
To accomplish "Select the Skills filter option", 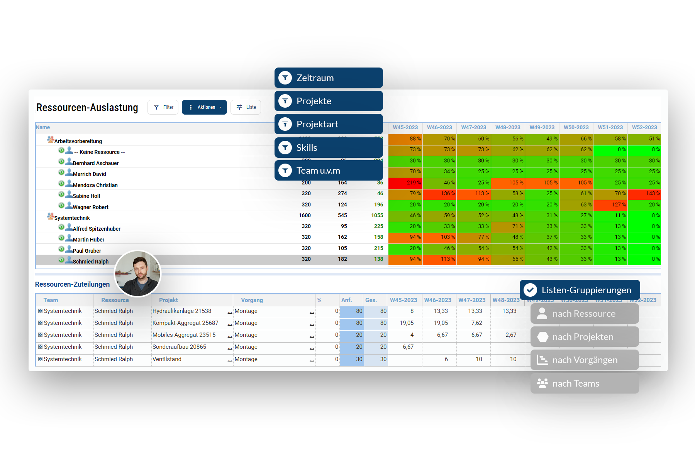I will click(329, 147).
